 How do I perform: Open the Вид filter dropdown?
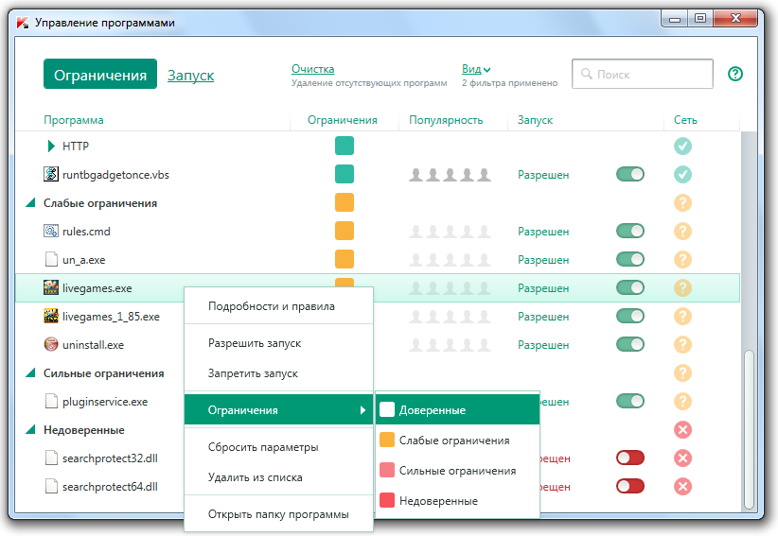[x=476, y=69]
